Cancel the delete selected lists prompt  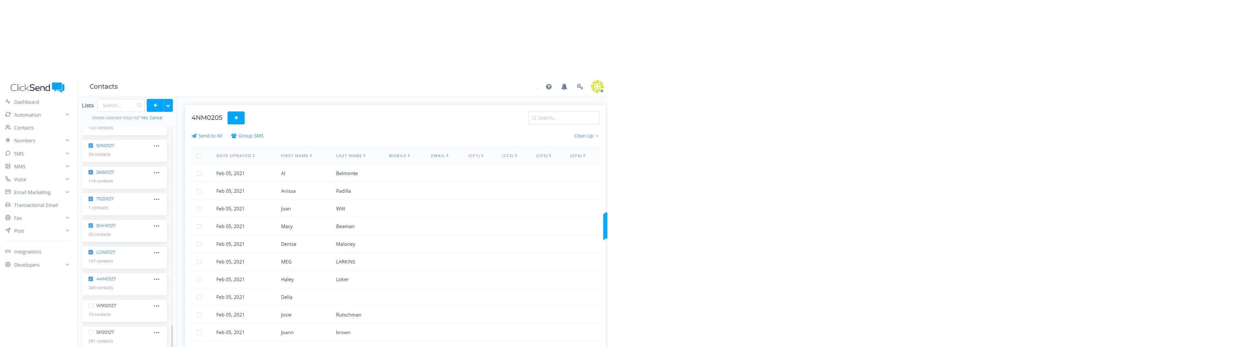pos(156,118)
